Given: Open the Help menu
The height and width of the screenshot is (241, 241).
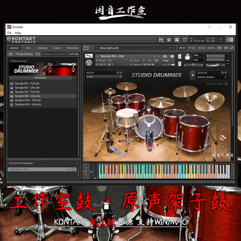Looking at the screenshot, I should click(18, 33).
